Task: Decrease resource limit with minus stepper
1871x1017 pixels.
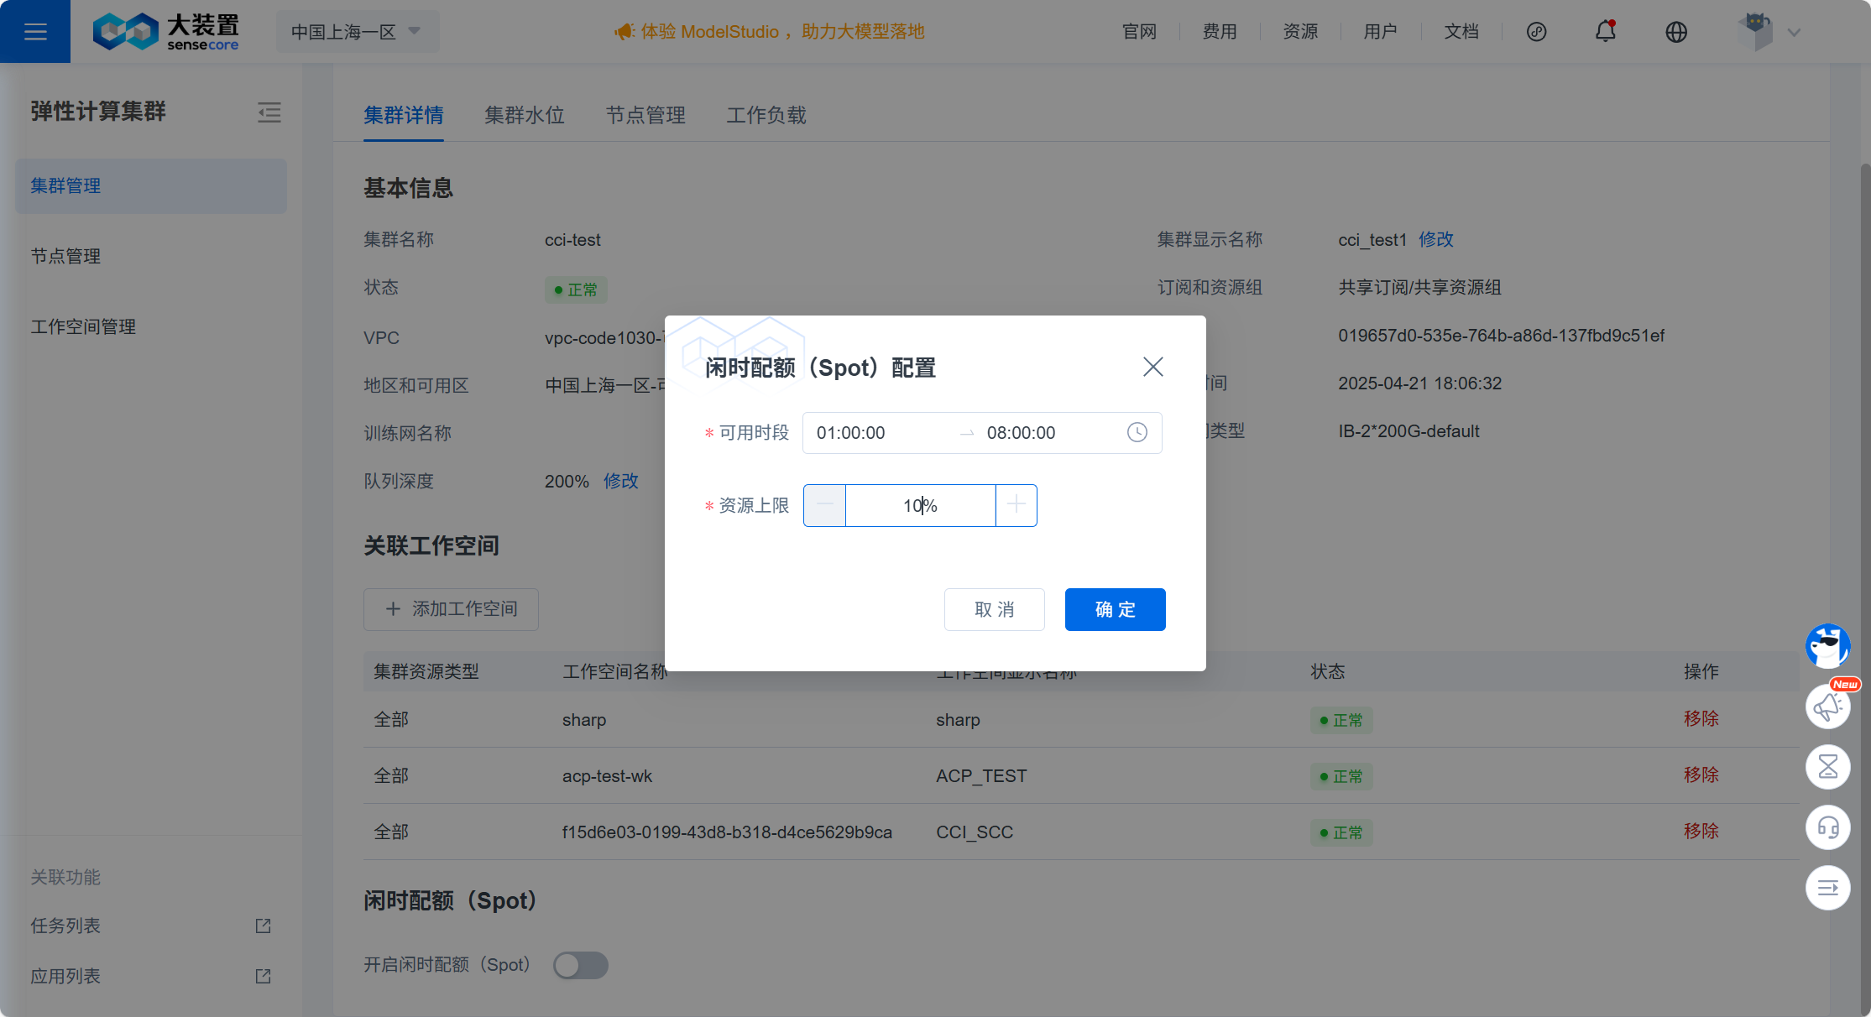Action: [x=824, y=505]
